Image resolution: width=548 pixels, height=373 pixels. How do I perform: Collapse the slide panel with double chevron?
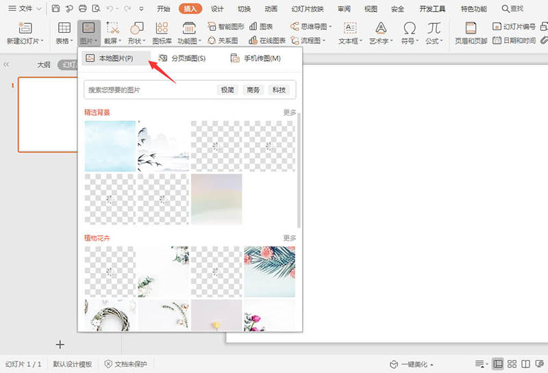(6, 64)
